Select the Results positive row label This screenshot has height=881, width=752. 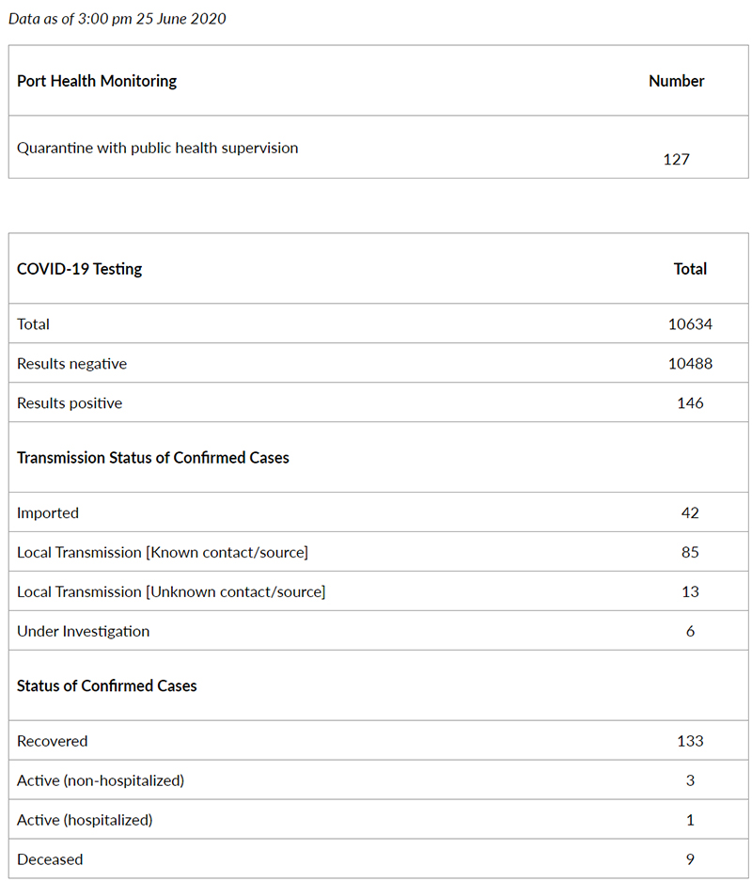70,402
